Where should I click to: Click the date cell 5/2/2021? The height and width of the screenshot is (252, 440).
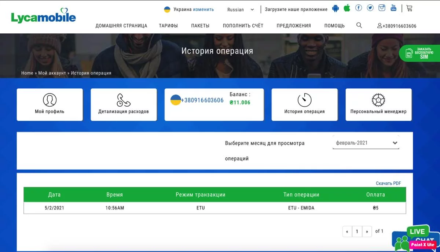click(54, 208)
